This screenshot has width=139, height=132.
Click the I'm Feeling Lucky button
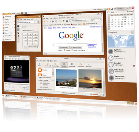(76, 47)
